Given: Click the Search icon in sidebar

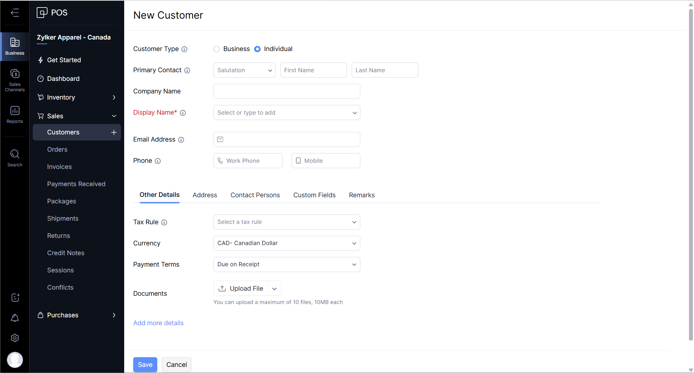Looking at the screenshot, I should [x=15, y=158].
